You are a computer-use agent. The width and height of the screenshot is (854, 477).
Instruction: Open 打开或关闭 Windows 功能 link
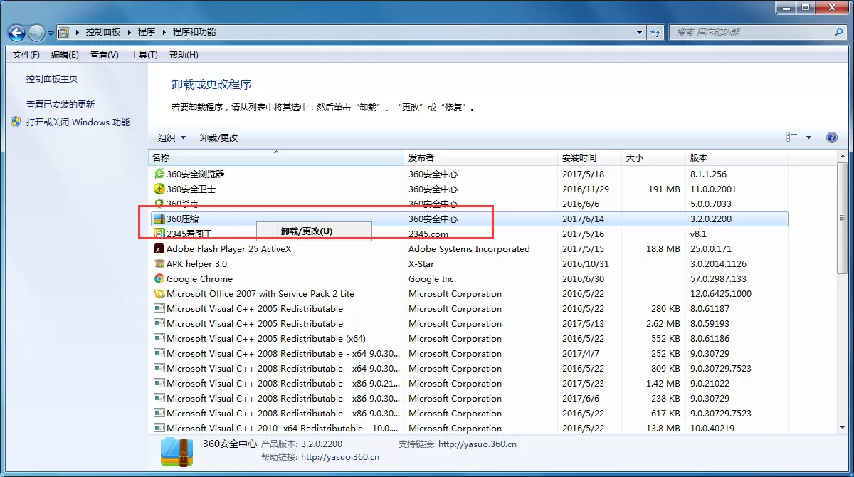[x=78, y=122]
